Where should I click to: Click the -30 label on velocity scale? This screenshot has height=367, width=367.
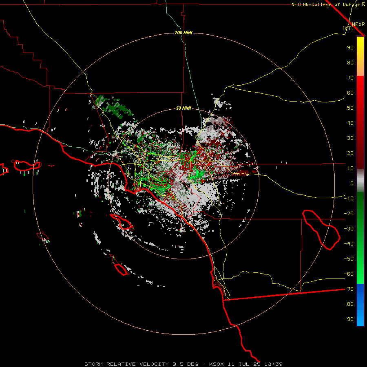[349, 229]
